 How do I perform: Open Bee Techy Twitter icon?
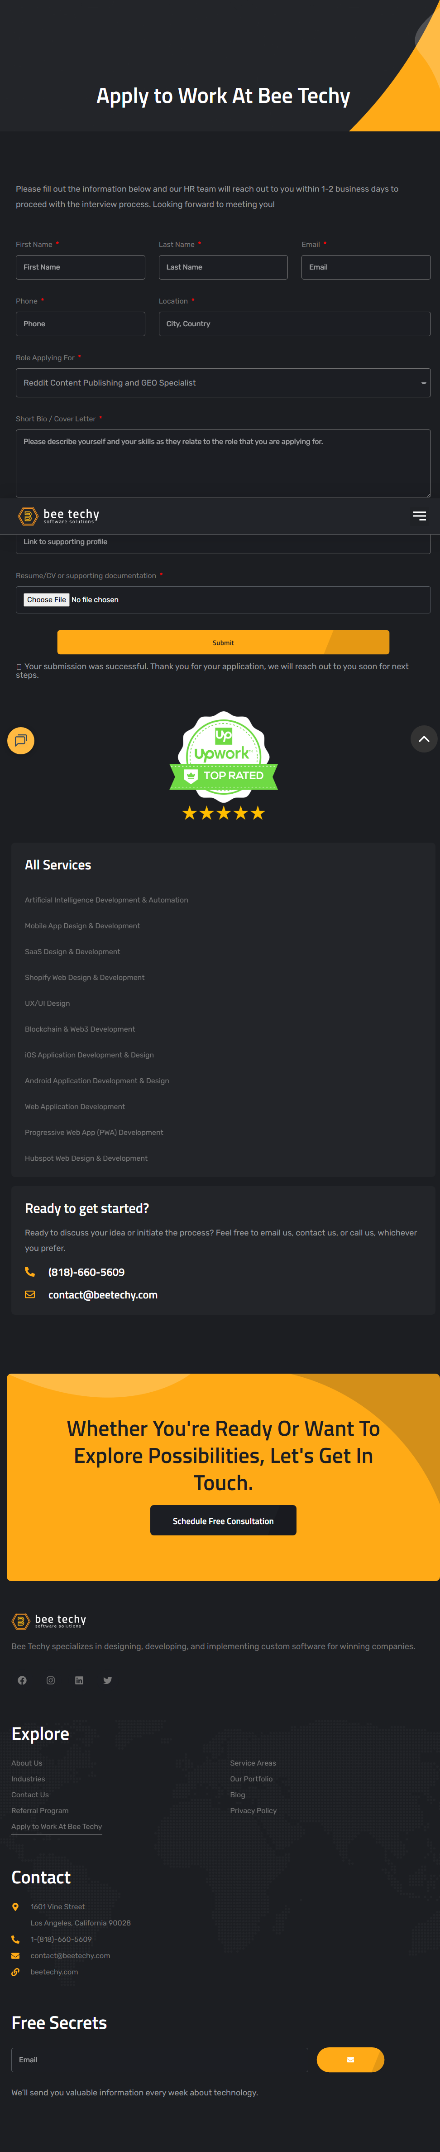click(x=108, y=1680)
